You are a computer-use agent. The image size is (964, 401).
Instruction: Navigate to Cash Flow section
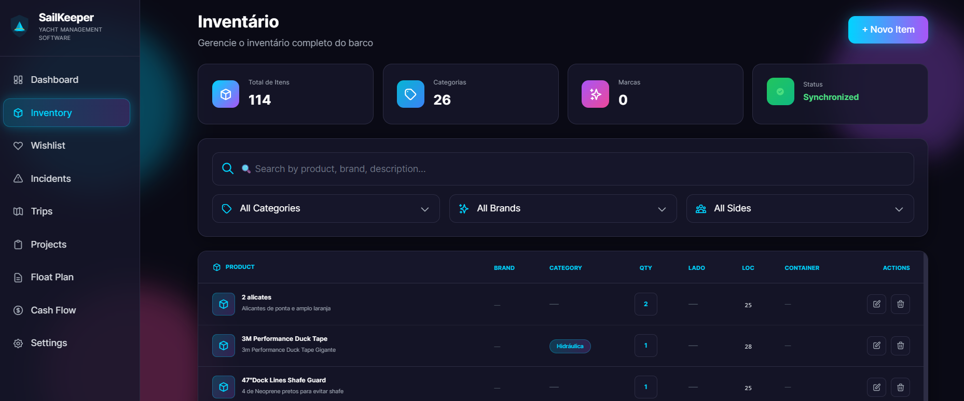coord(53,310)
